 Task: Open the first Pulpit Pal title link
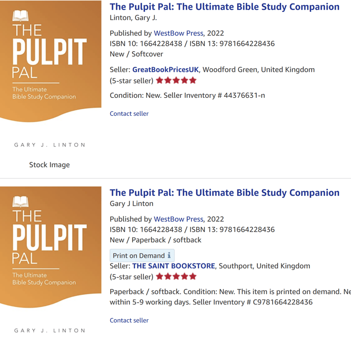[224, 7]
